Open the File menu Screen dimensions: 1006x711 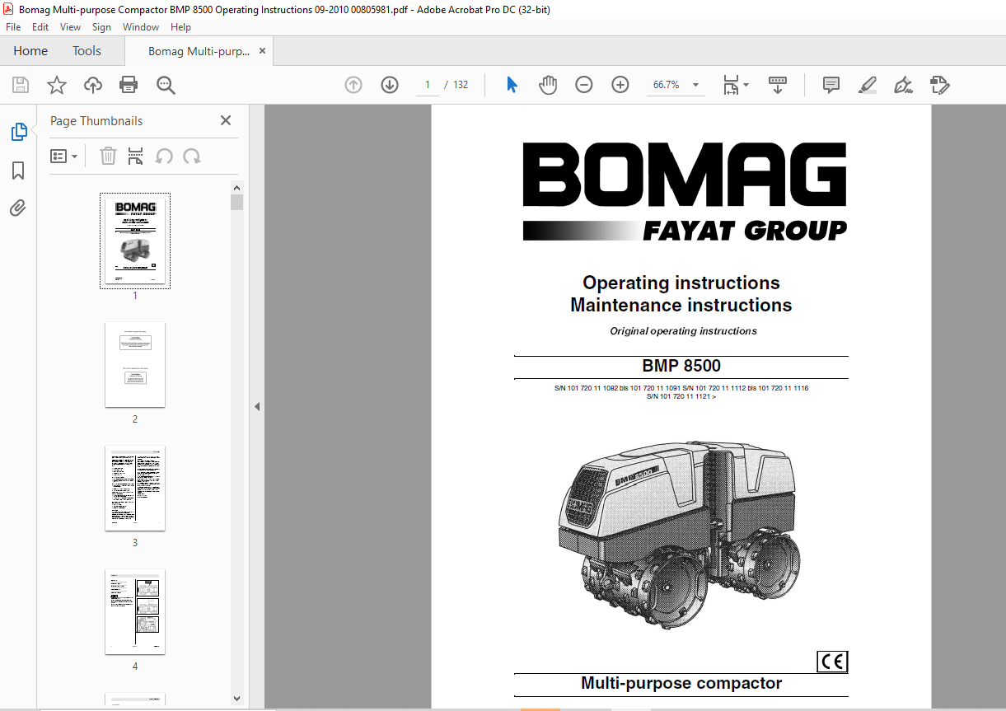click(13, 27)
